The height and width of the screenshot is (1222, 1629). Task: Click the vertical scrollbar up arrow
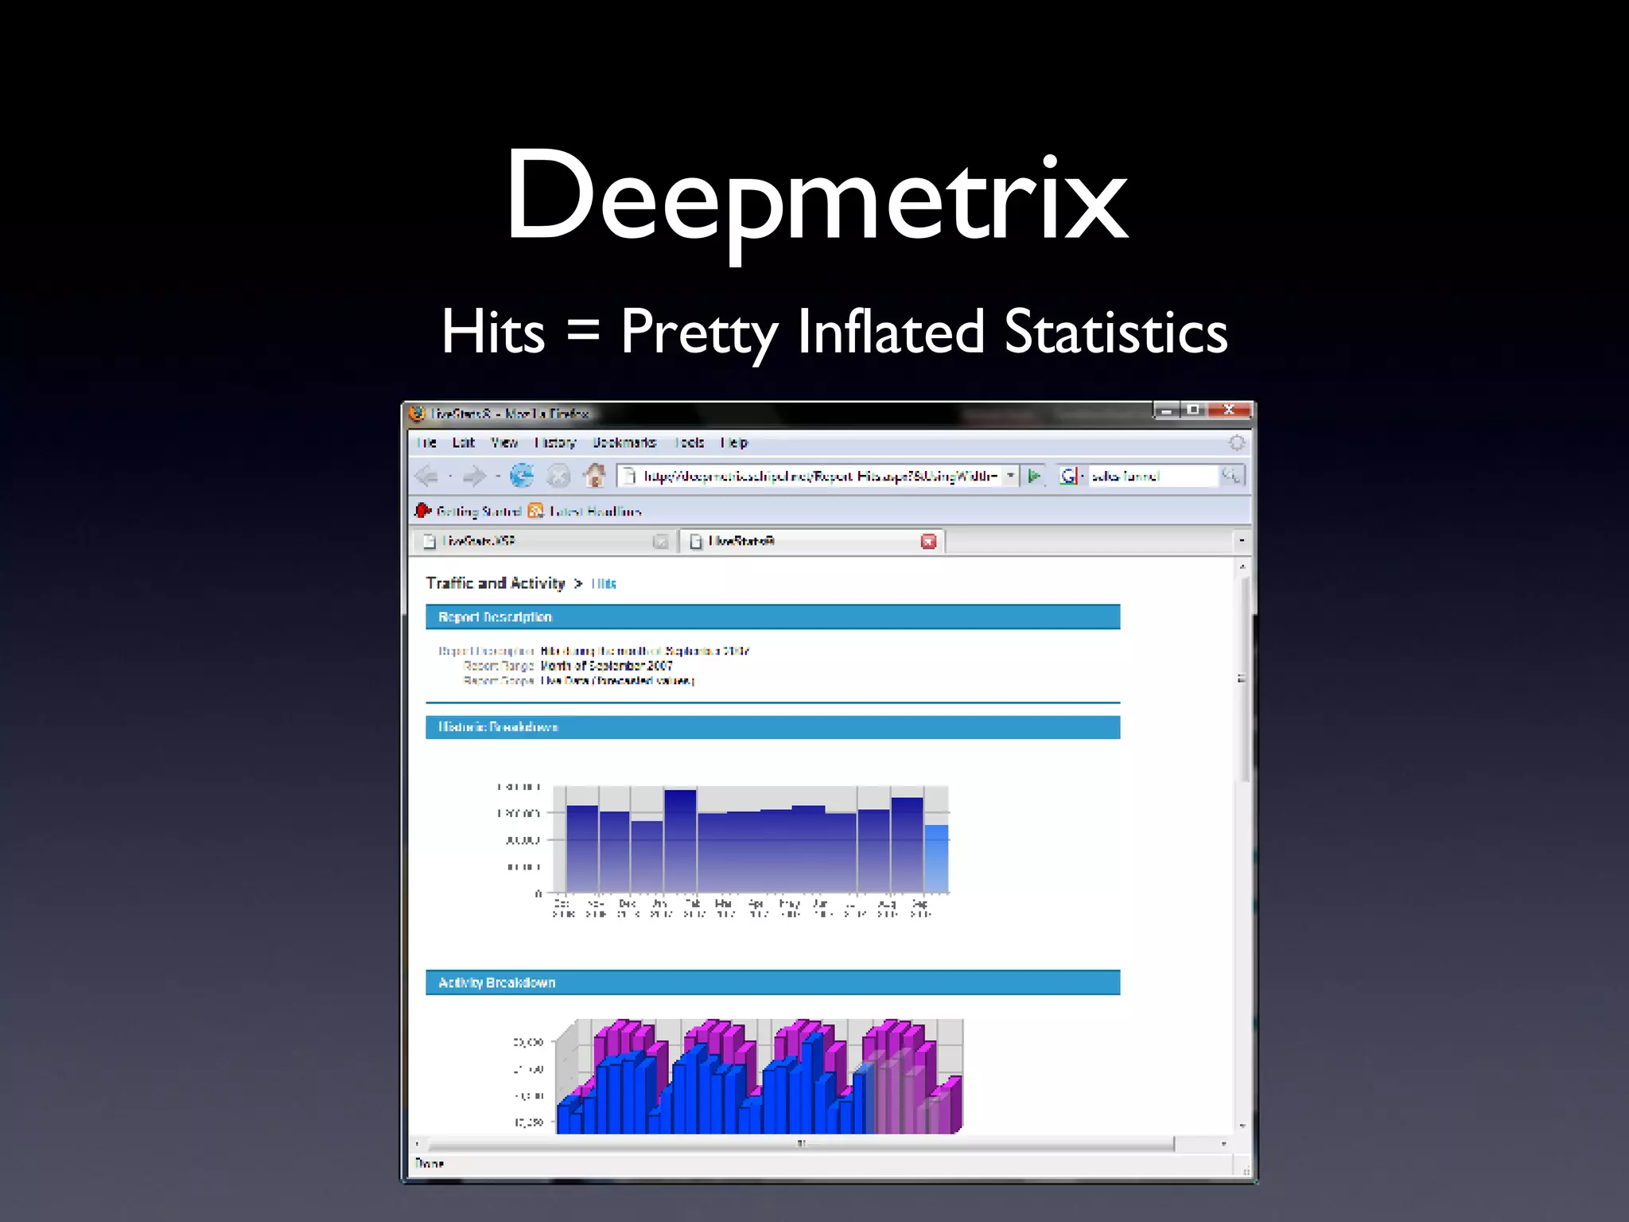(x=1243, y=566)
